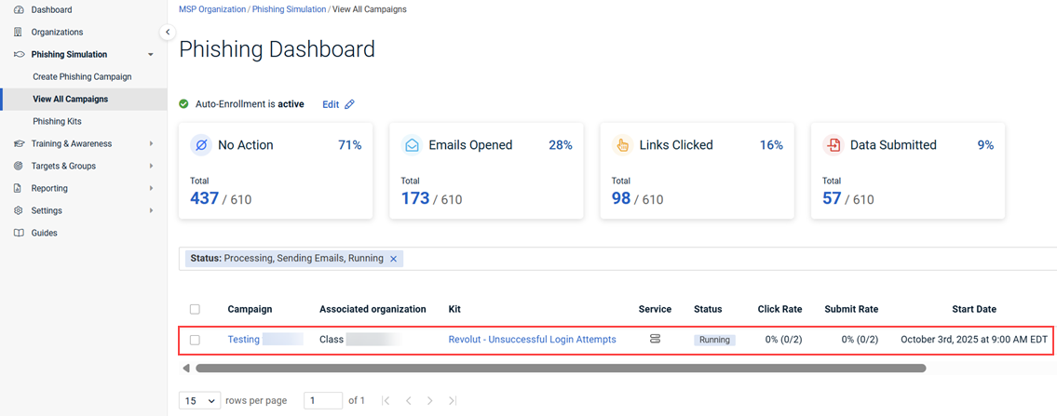Click the Data Submitted document icon

point(833,145)
